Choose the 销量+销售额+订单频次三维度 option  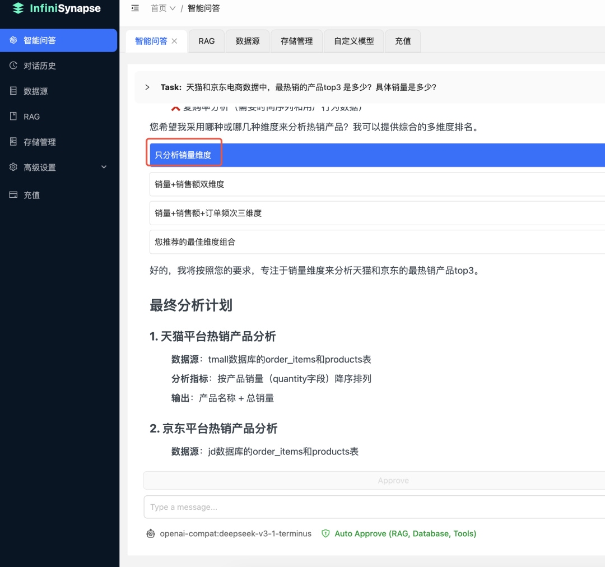click(x=377, y=213)
